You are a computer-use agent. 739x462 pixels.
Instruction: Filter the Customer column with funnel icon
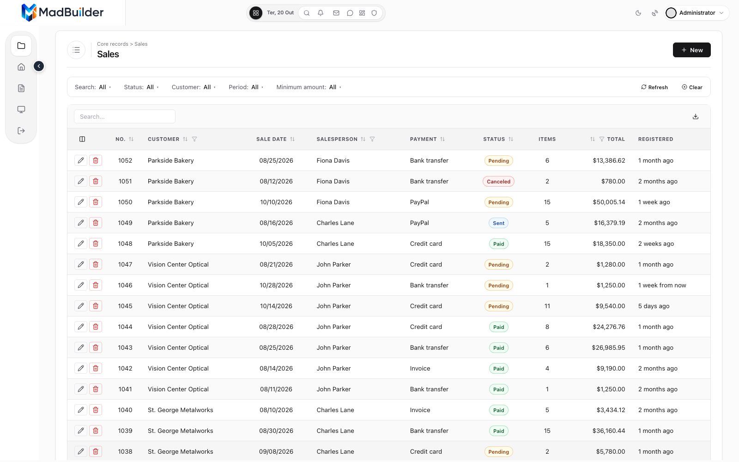[x=194, y=139]
